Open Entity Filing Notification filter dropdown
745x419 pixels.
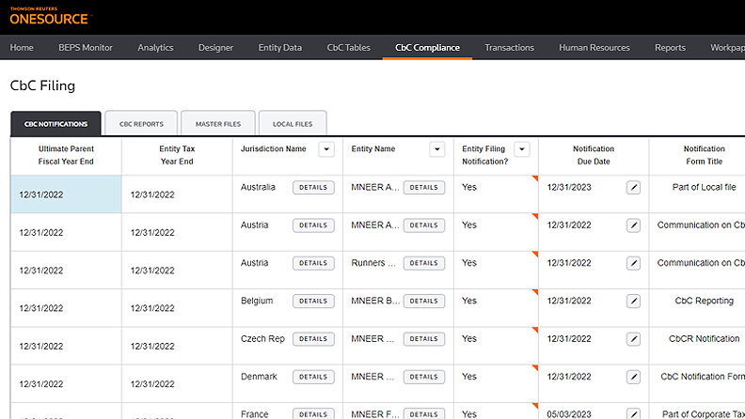coord(522,149)
